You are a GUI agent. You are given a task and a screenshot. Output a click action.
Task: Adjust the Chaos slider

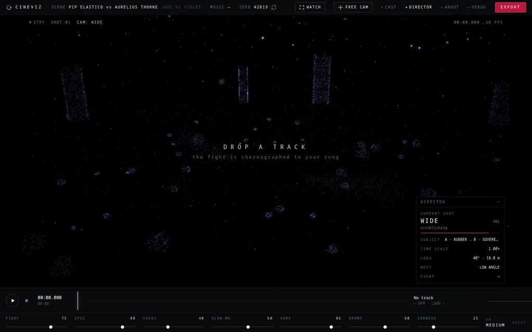[x=174, y=327]
